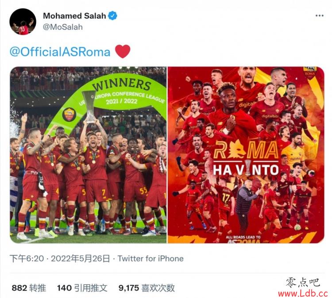Screen dimensions: 332x298
Task: Click the 零点吧 watermark logo
Action: coord(303,283)
